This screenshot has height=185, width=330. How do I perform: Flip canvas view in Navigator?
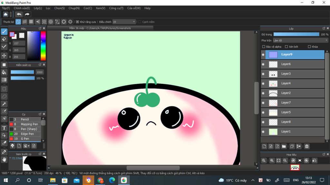(315, 161)
